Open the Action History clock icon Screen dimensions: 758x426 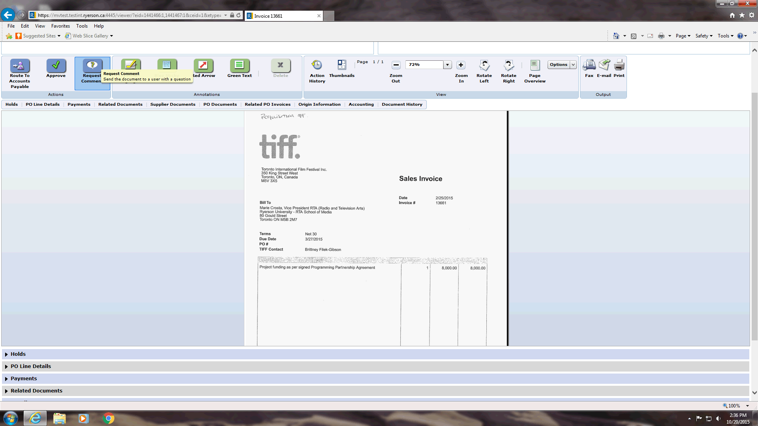(317, 65)
